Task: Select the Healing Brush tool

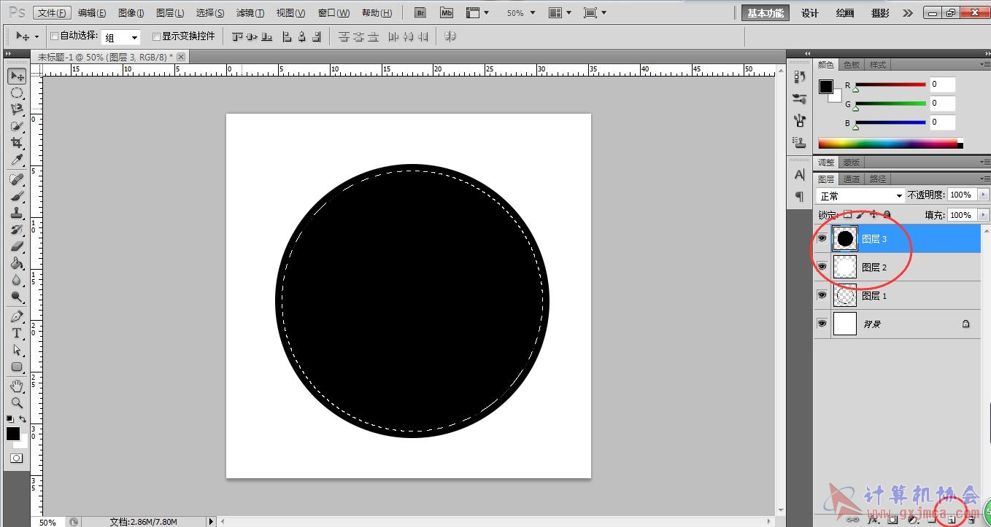Action: click(17, 180)
